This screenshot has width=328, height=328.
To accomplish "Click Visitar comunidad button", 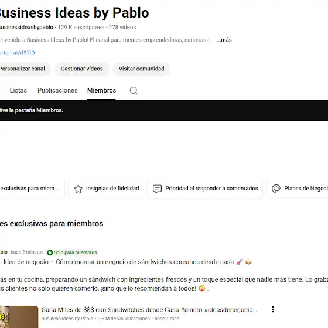I will pyautogui.click(x=141, y=69).
